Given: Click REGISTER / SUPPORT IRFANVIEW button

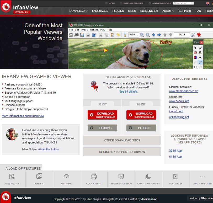Looking at the screenshot, I should (122, 152).
